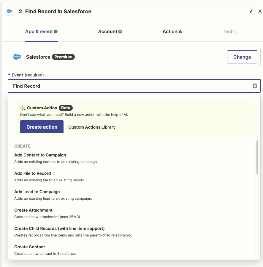
Task: Click the 'Custom Action' heading text
Action: click(42, 108)
